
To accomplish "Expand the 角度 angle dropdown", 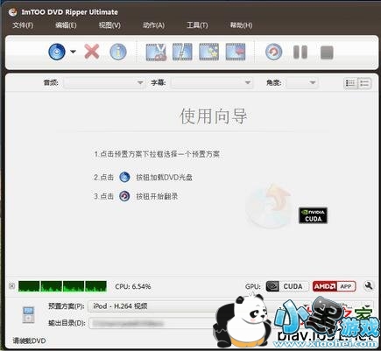I will (302, 83).
